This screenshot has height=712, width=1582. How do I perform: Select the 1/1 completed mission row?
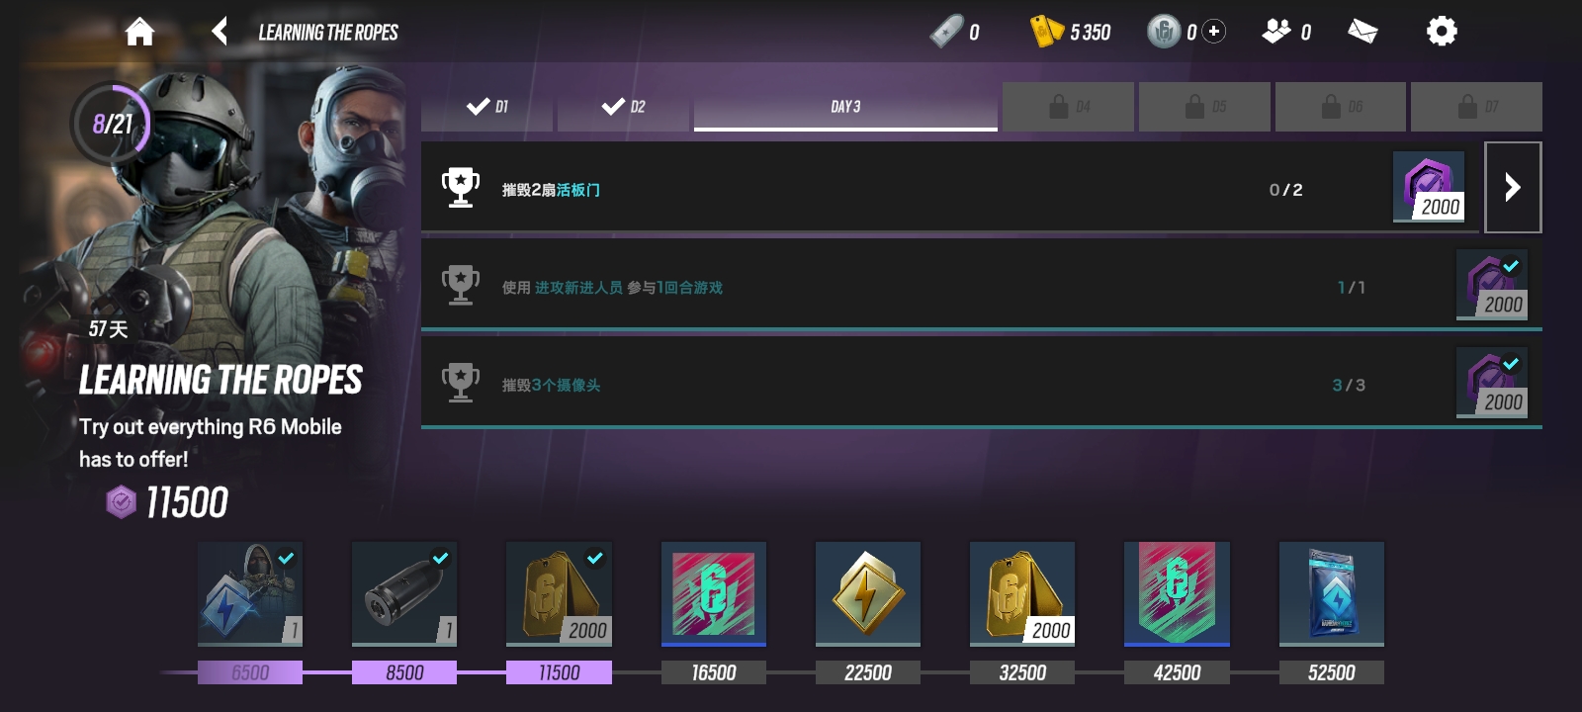[982, 285]
